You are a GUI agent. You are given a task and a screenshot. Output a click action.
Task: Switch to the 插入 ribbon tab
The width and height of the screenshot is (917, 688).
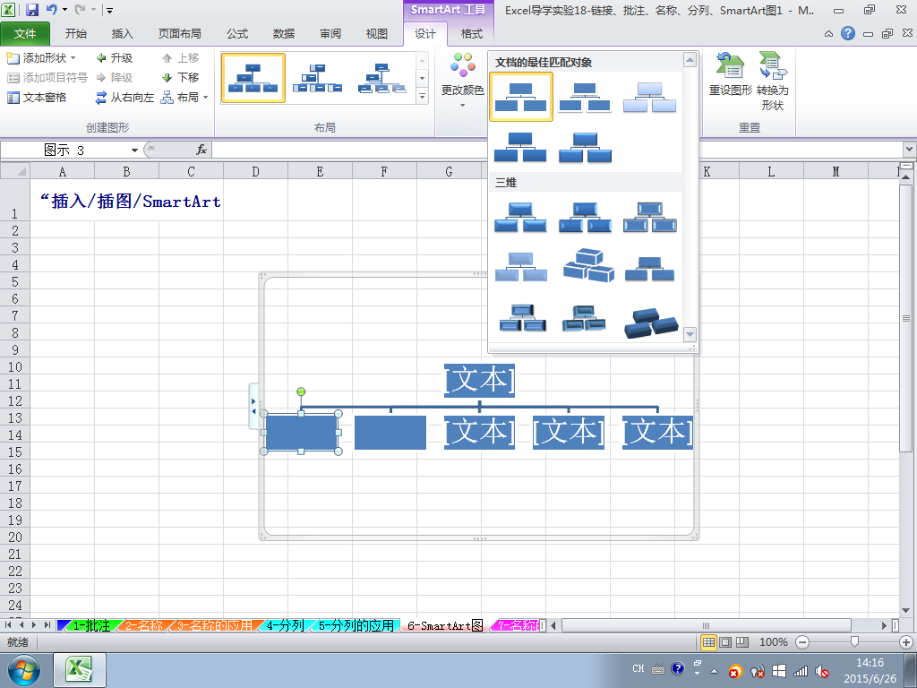122,34
